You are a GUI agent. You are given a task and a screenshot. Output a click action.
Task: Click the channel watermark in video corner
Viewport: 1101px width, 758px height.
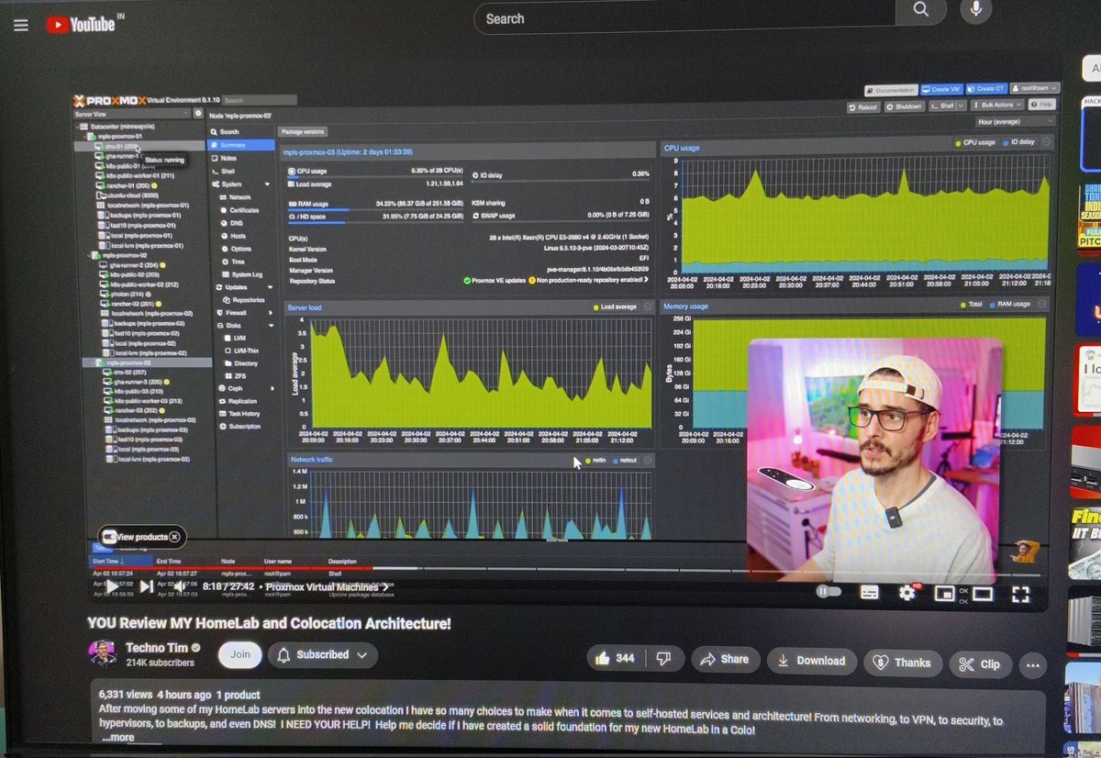pos(1024,552)
